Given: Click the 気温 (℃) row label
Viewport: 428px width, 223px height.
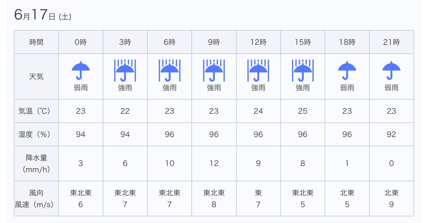Looking at the screenshot, I should 34,111.
